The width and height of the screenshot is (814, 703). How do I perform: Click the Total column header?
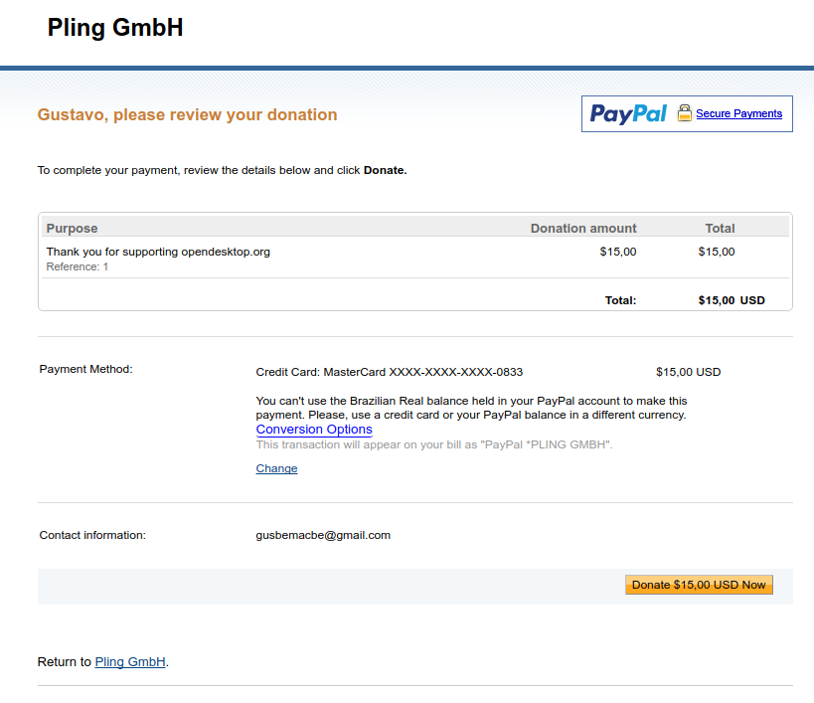720,229
